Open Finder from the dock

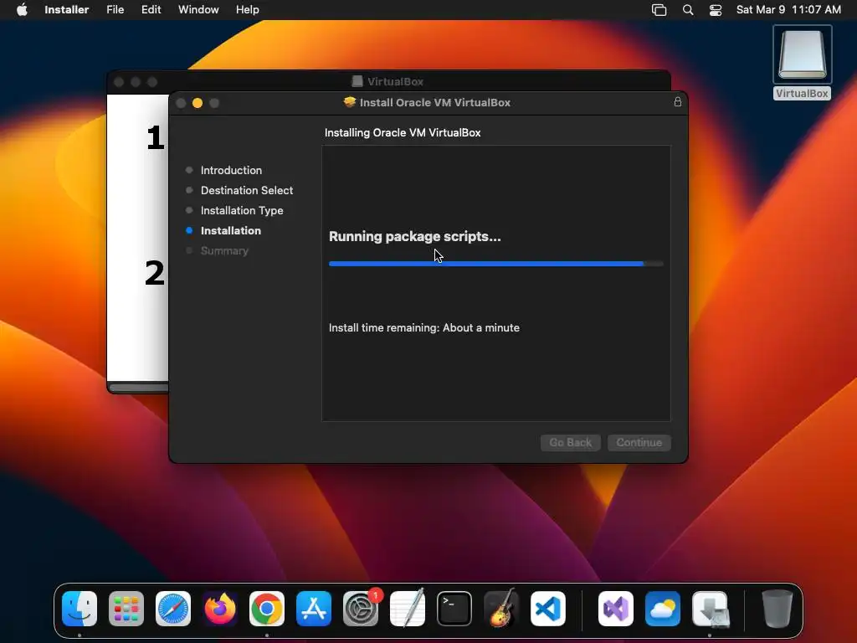[x=80, y=609]
